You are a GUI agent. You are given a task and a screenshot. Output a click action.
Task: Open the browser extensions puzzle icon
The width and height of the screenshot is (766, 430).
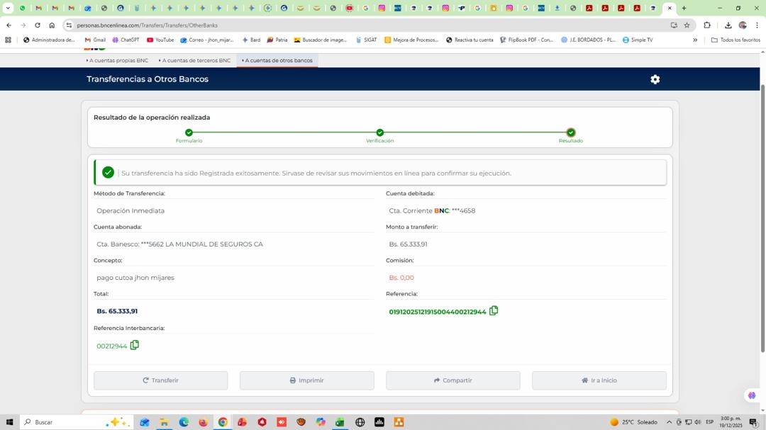click(707, 25)
